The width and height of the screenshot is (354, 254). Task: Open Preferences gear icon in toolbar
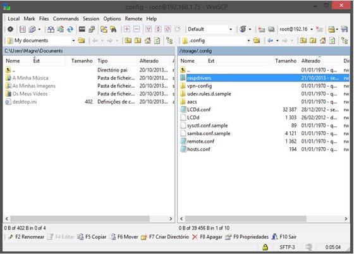point(10,29)
